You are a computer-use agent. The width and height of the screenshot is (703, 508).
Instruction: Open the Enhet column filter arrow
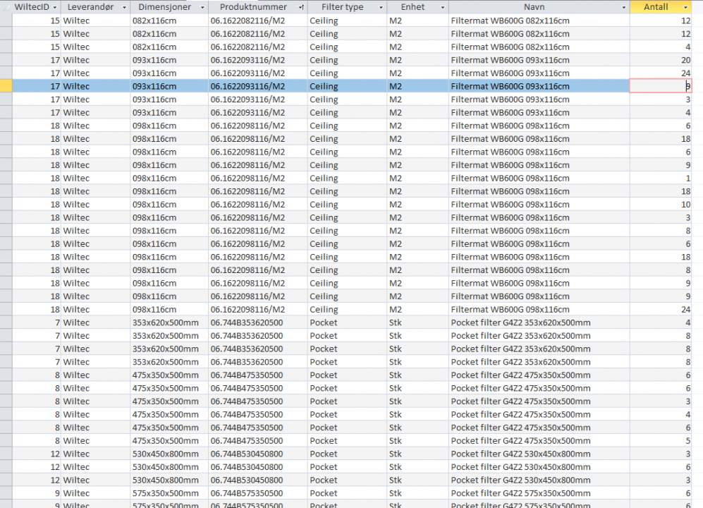coord(443,7)
